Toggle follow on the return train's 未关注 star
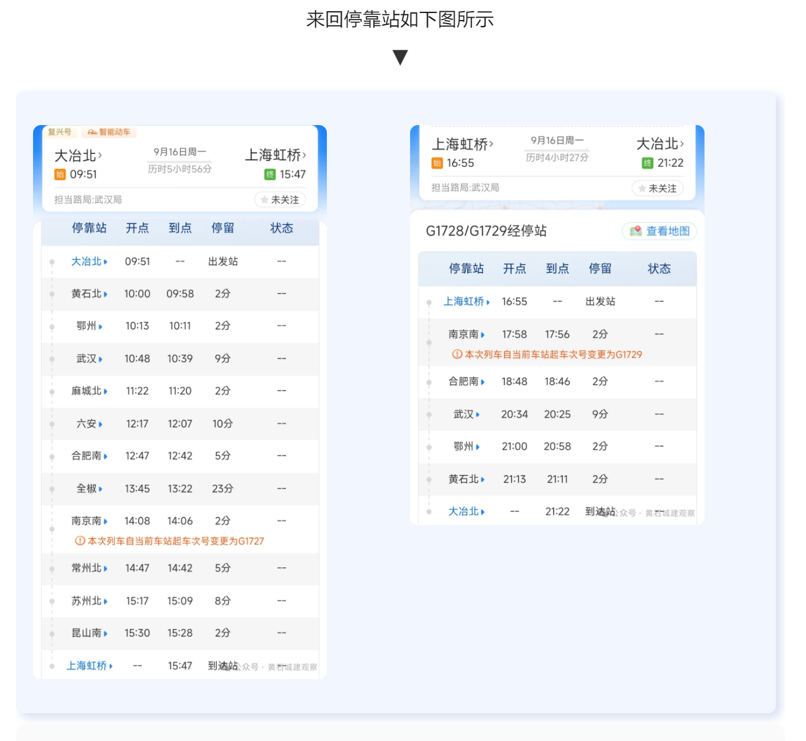Image resolution: width=806 pixels, height=741 pixels. click(x=658, y=188)
